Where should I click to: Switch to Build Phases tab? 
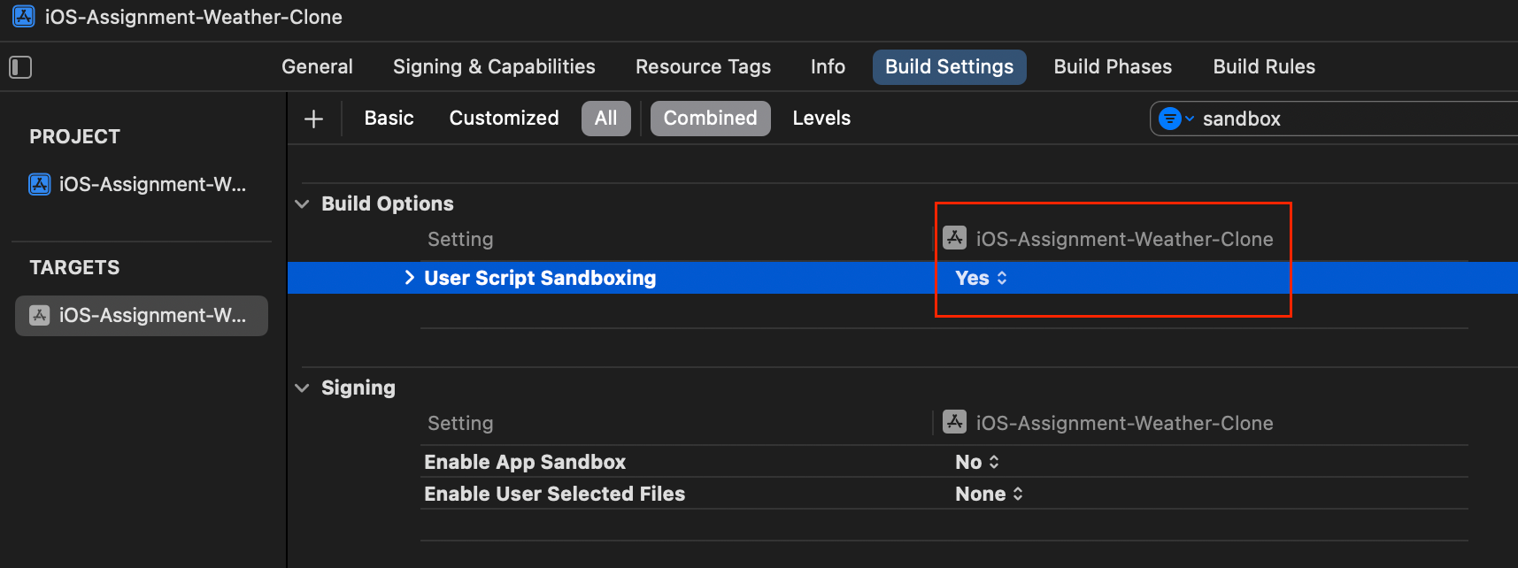point(1113,67)
